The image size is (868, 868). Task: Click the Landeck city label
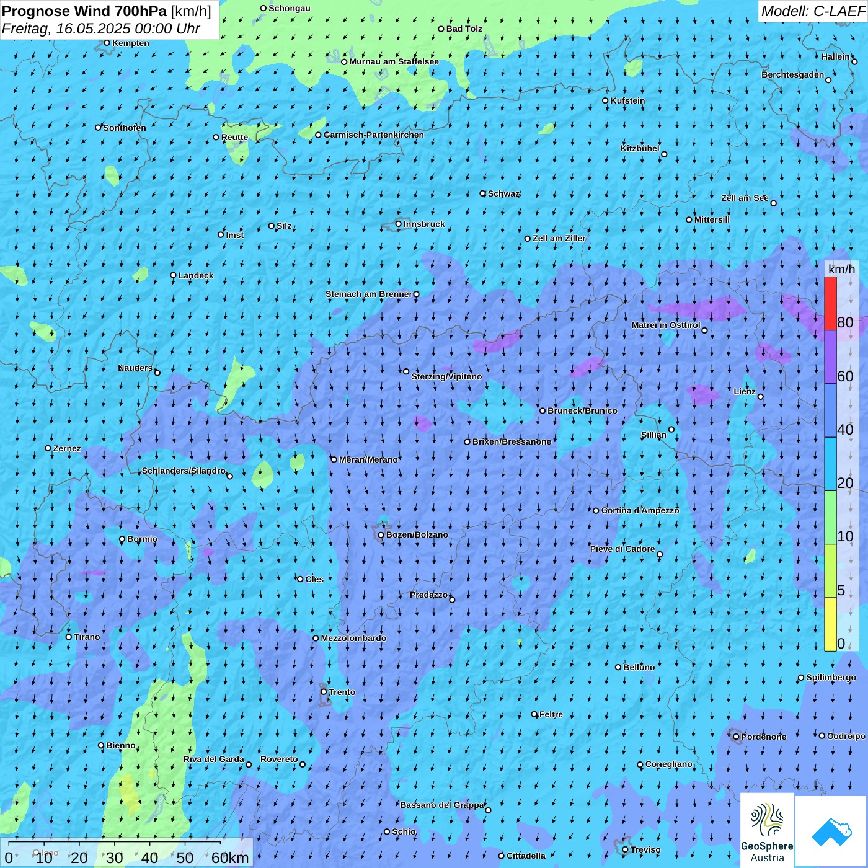[x=196, y=275]
